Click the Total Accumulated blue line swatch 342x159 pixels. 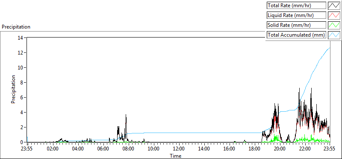(334, 35)
